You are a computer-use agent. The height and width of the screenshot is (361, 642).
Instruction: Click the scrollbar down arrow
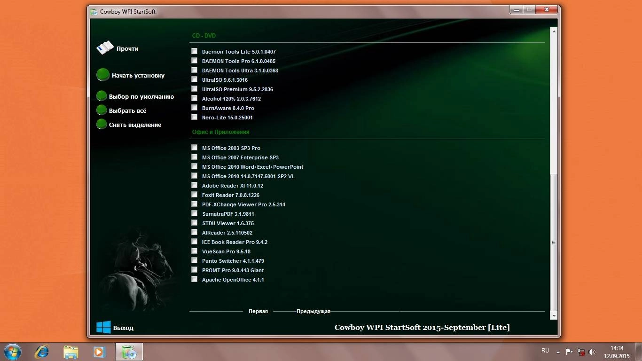[554, 315]
